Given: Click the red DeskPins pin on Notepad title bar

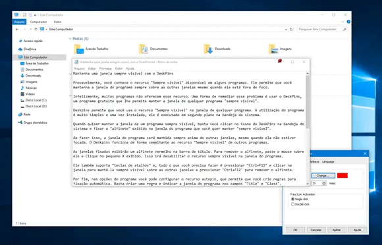Looking at the screenshot, I should [280, 61].
